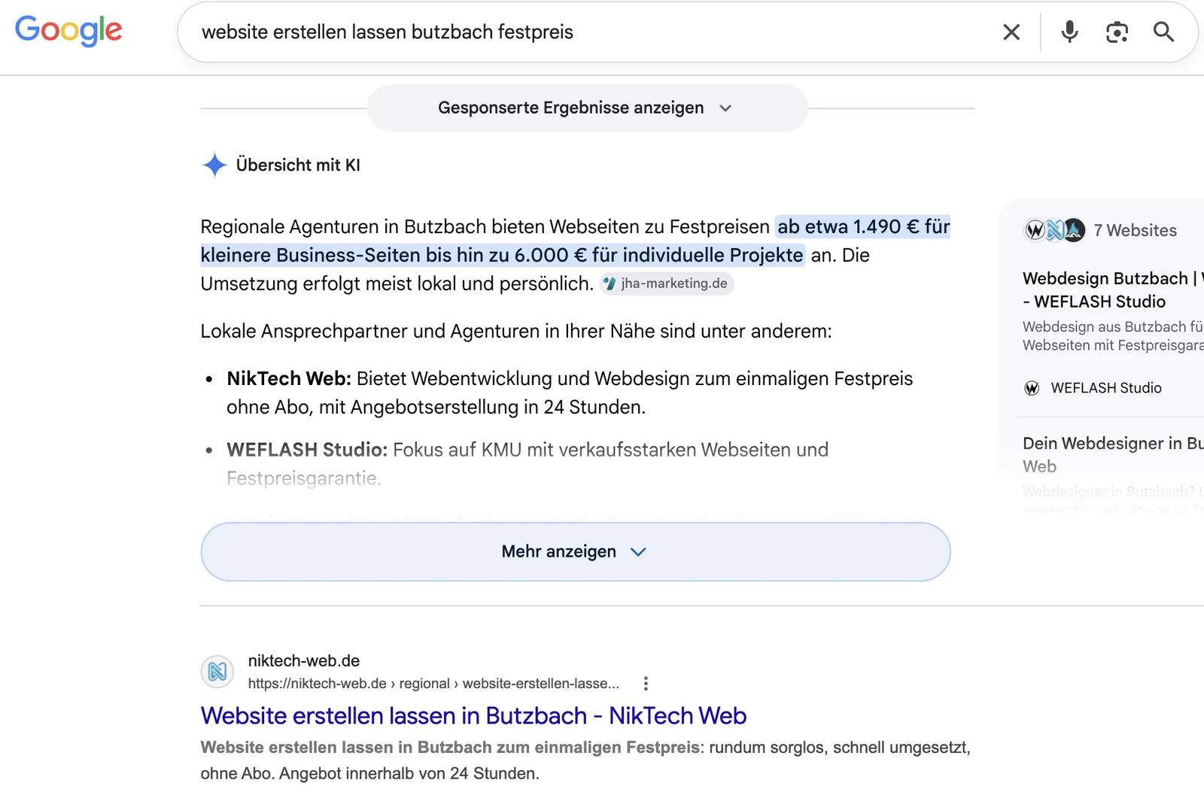Image resolution: width=1204 pixels, height=801 pixels.
Task: Click the NikTech Web favicon in result
Action: click(x=217, y=671)
